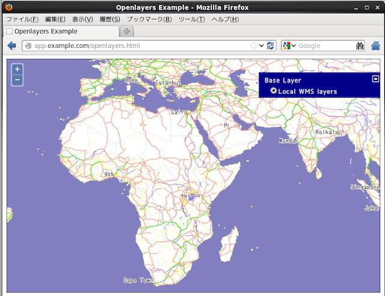Click the Cairo label on the map
Viewport: 385px width, 296px height.
[179, 112]
